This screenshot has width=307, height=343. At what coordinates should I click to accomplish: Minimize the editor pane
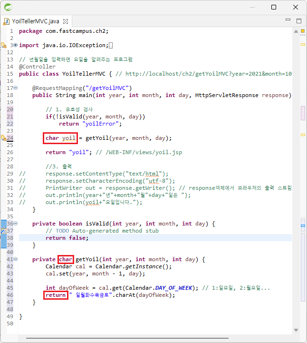click(288, 20)
